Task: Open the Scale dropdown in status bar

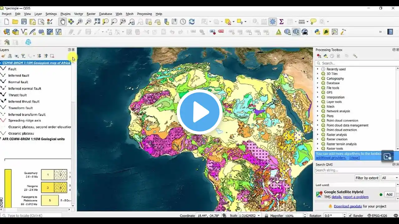Action: click(x=259, y=216)
